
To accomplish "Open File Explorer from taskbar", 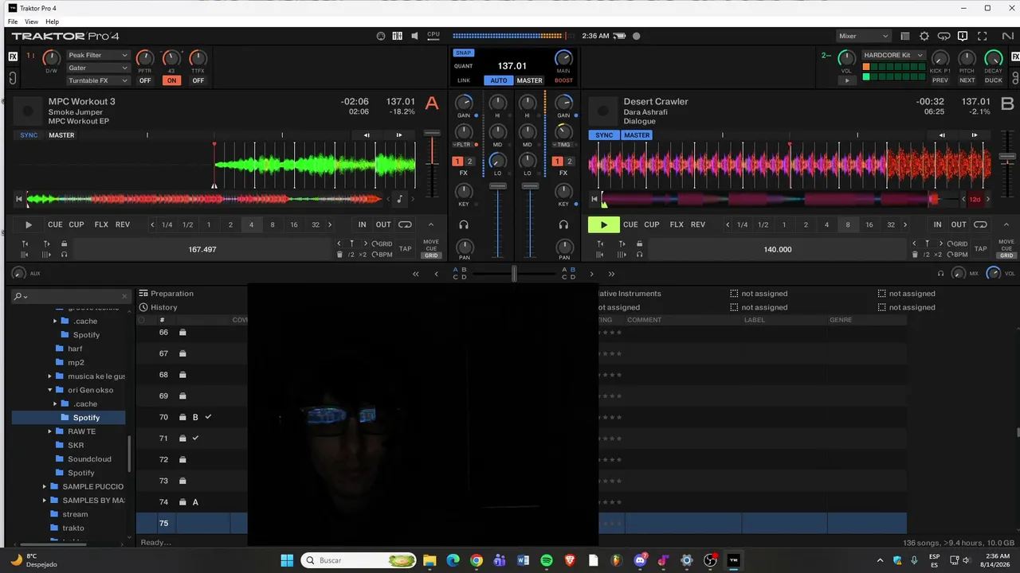I will [x=430, y=560].
